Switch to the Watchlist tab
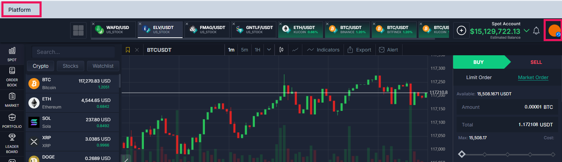This screenshot has height=162, width=562. pyautogui.click(x=103, y=66)
